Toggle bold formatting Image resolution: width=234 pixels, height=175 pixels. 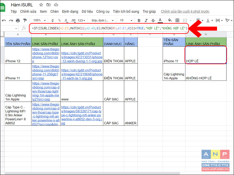point(139,20)
